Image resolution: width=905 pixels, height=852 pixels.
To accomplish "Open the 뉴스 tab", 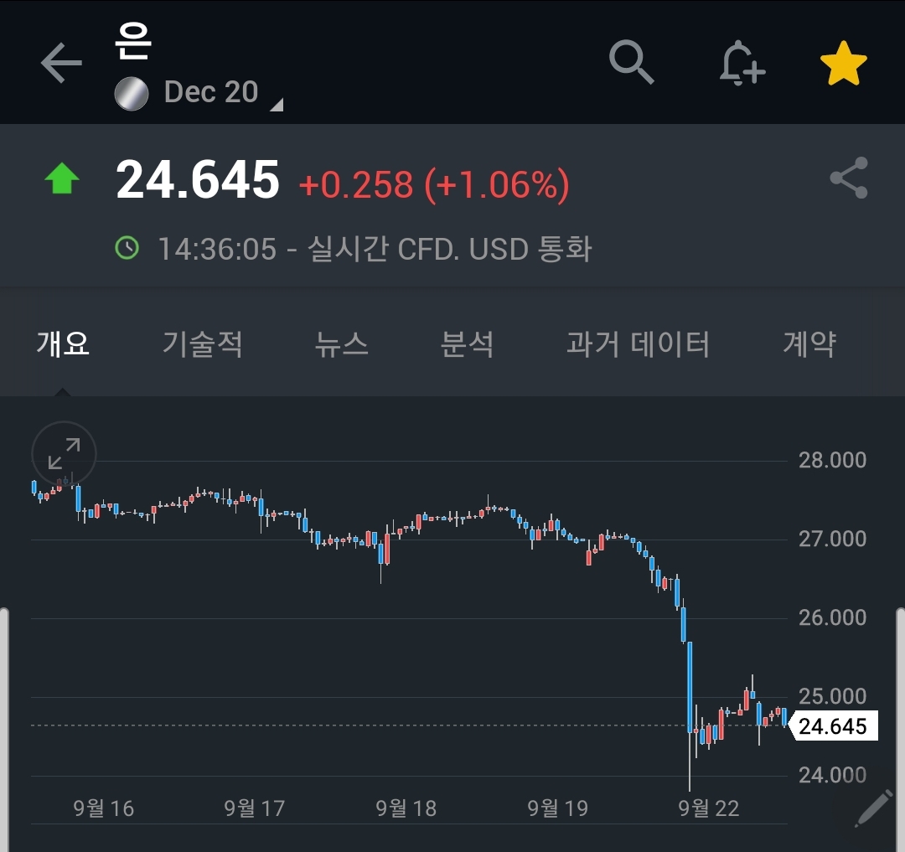I will point(341,343).
